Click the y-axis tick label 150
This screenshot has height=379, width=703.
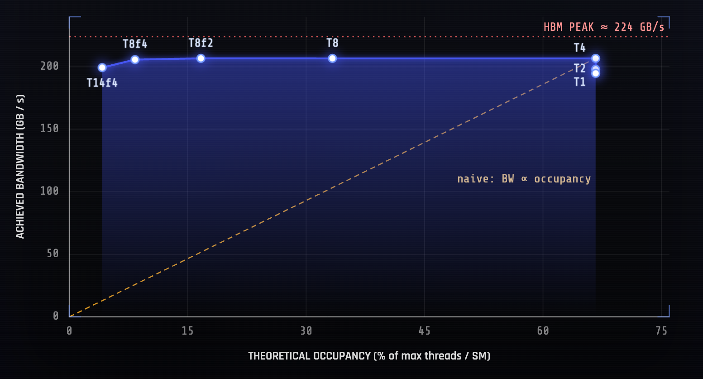[50, 129]
